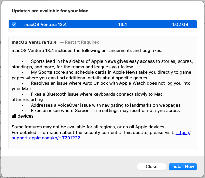Viewport: 205px width, 178px height.
Task: Click the Install Now button
Action: [183, 167]
